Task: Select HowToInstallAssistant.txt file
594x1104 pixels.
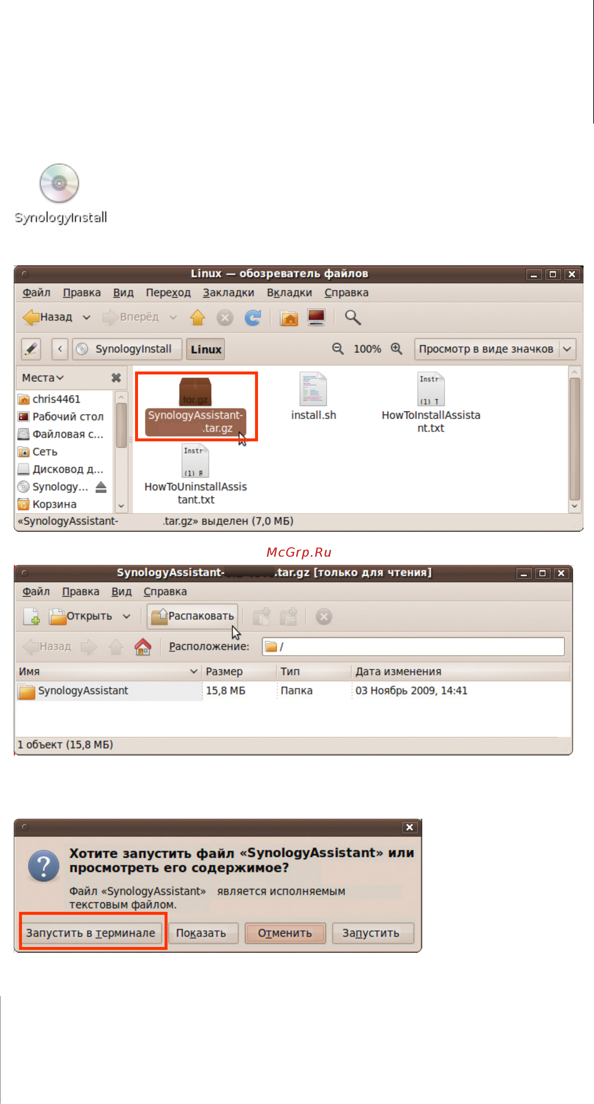Action: pos(431,403)
